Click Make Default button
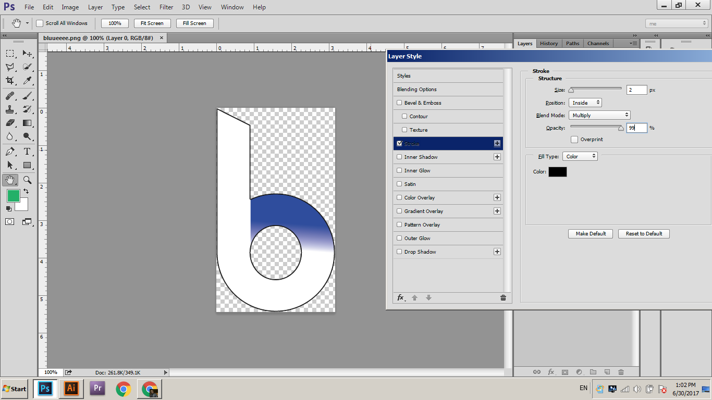 click(591, 234)
